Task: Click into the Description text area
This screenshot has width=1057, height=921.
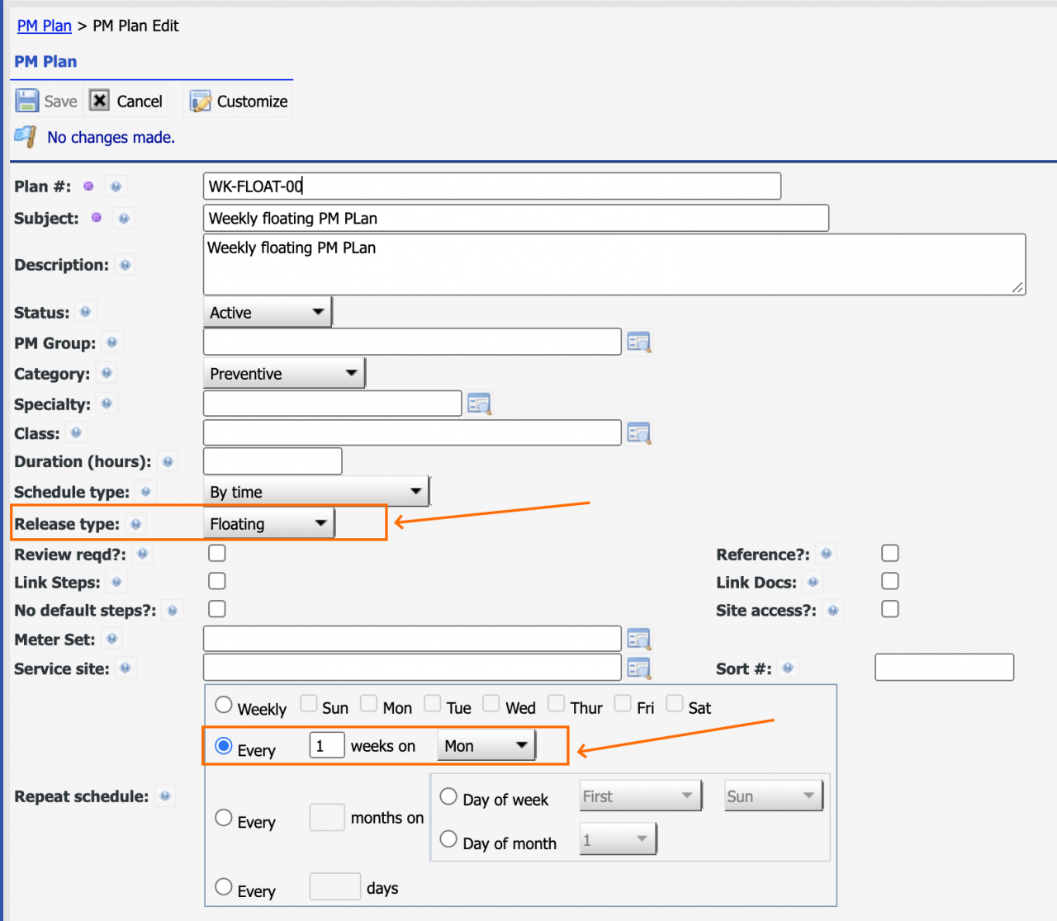Action: point(614,264)
